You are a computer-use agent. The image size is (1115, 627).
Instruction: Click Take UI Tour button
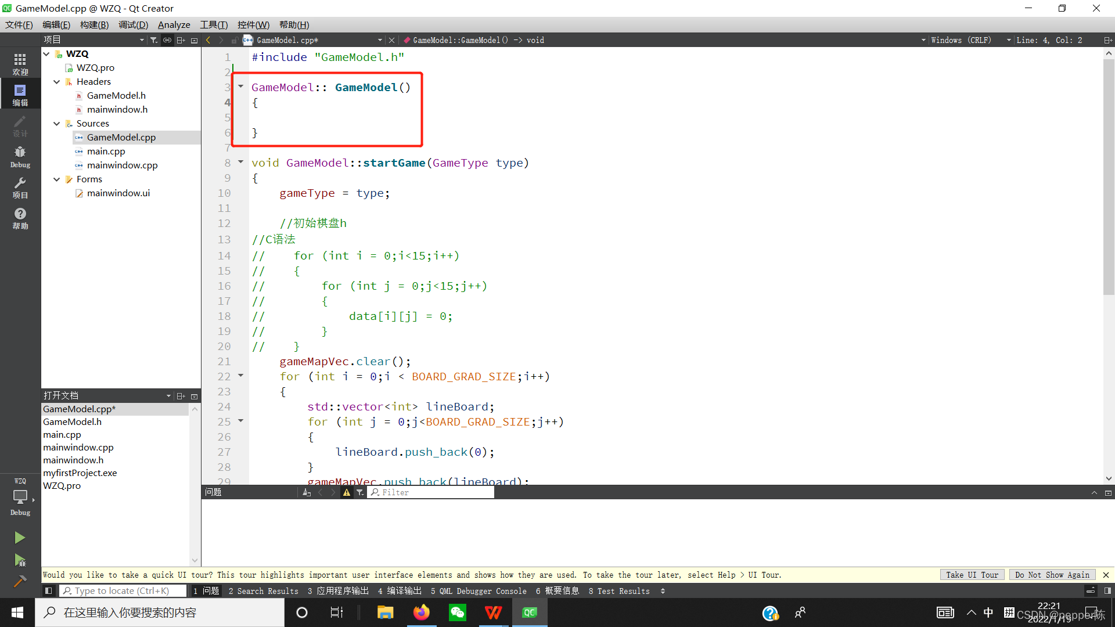pos(972,575)
